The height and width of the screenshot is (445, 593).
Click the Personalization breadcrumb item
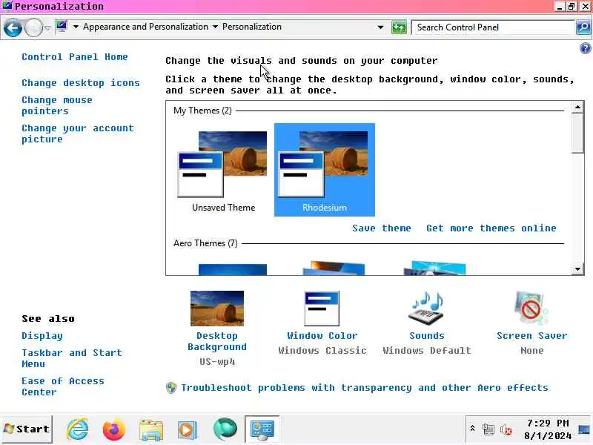tap(252, 27)
